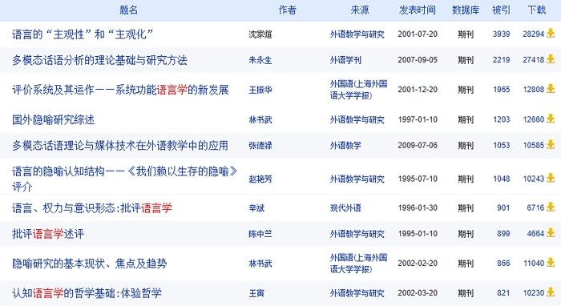The height and width of the screenshot is (306, 561).
Task: Open the journal 外语学刊
Action: (345, 60)
